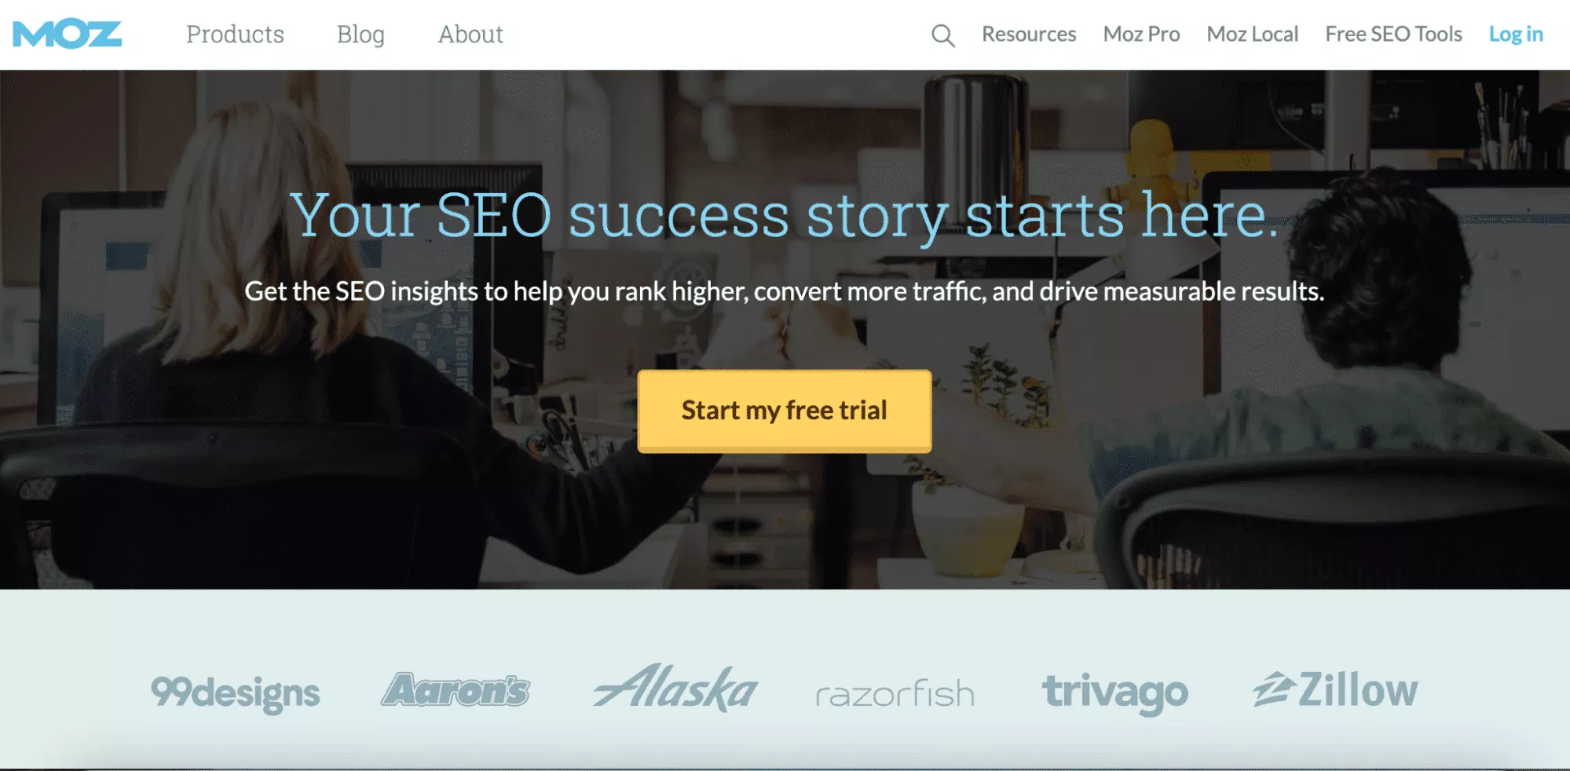Click the hero headline about SEO success
This screenshot has height=771, width=1570.
click(x=785, y=215)
